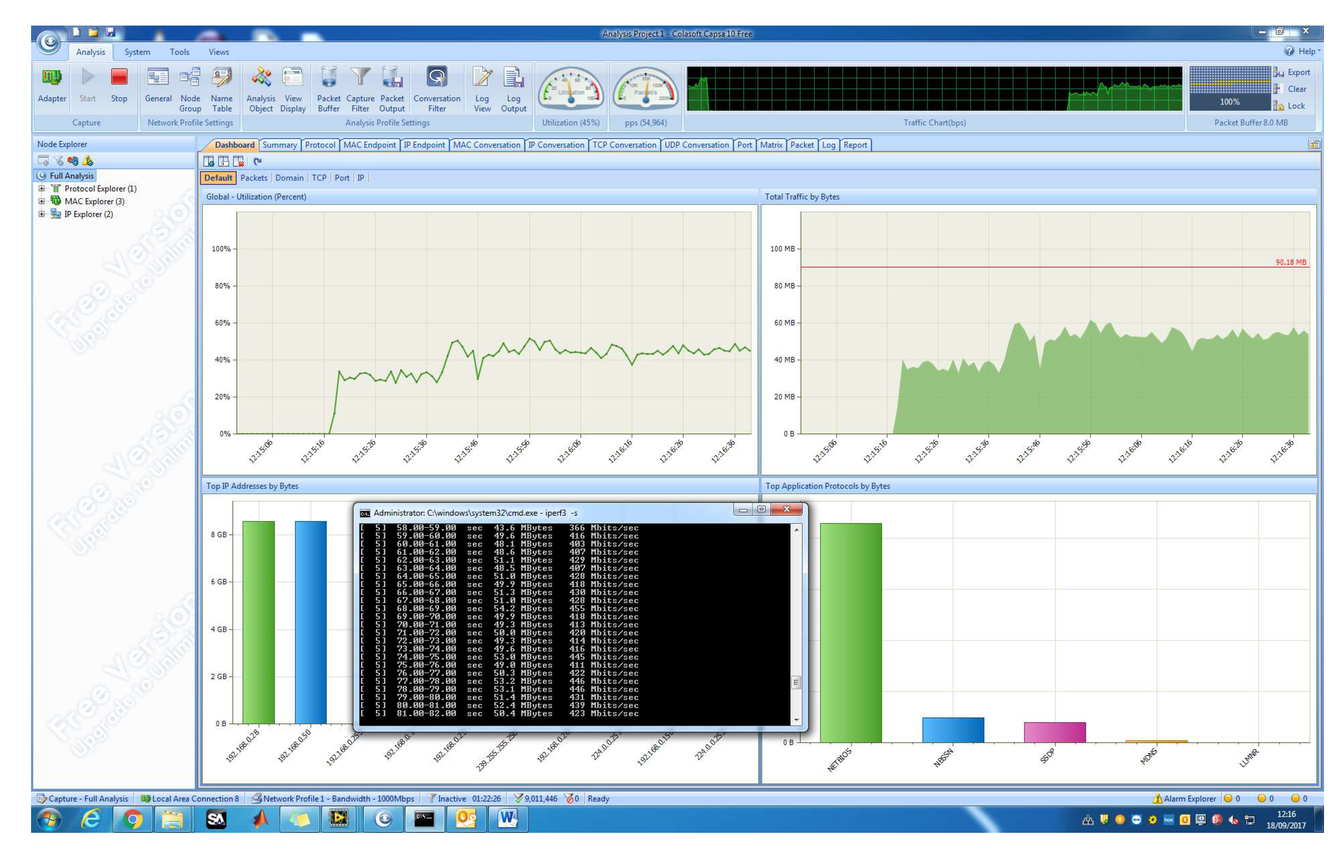
Task: Expand the Protocol Explorer node
Action: [41, 188]
